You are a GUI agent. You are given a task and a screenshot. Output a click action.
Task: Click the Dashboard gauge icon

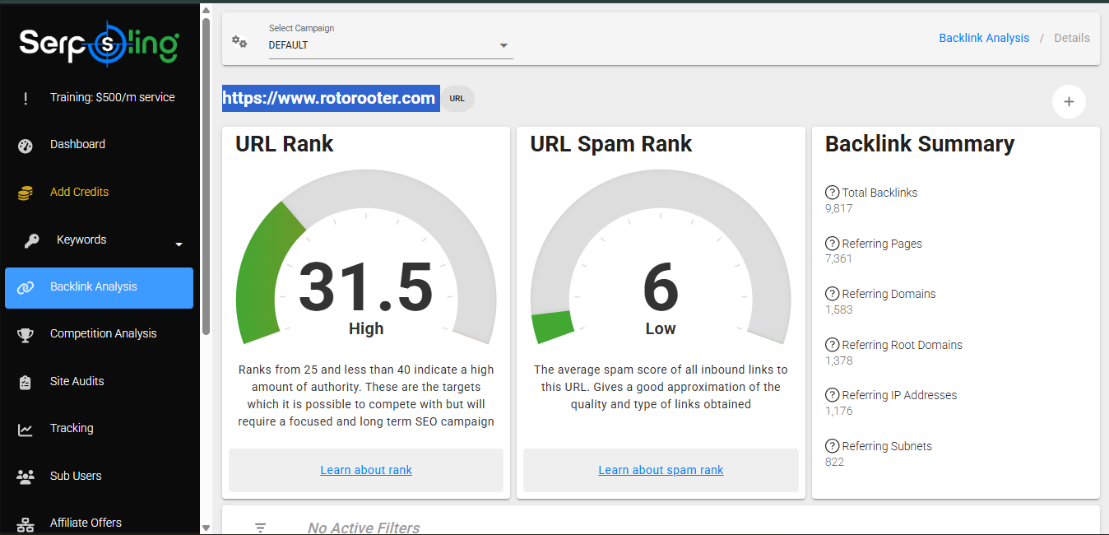tap(26, 146)
